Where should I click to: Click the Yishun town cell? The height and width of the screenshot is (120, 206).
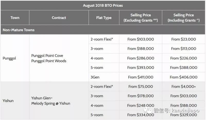8,101
